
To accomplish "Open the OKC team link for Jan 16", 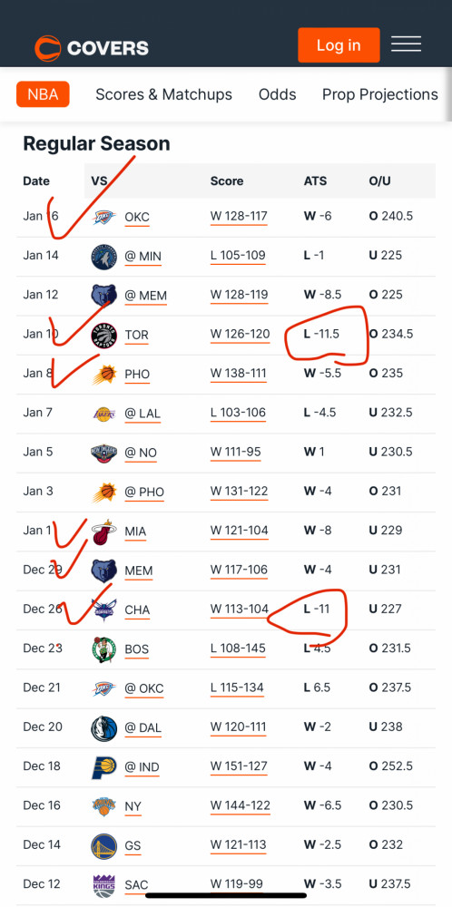I will point(137,218).
